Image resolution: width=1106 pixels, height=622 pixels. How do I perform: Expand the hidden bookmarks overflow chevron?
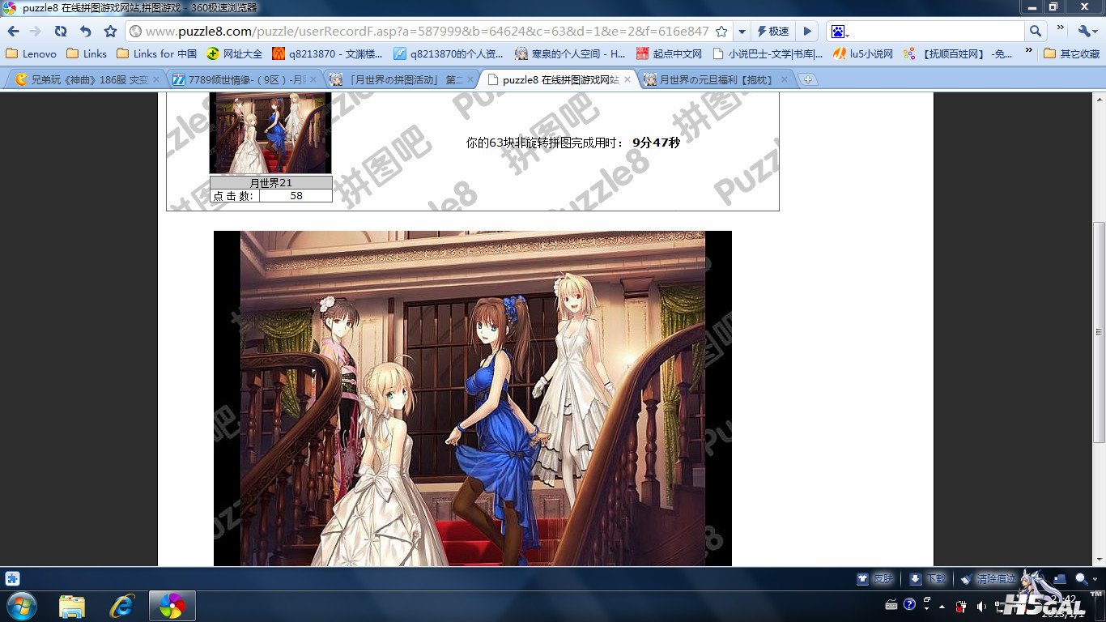(1029, 51)
